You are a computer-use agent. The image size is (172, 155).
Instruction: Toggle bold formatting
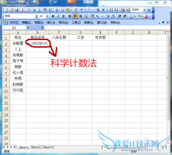point(53,16)
